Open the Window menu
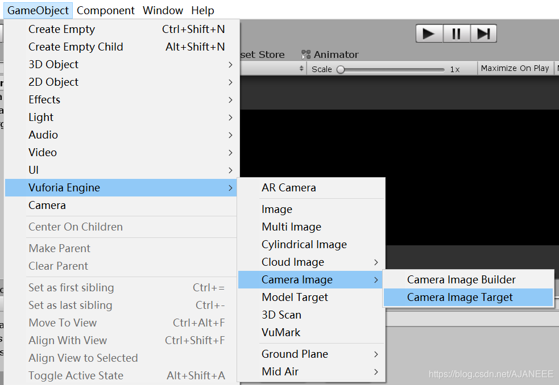The image size is (559, 385). [163, 10]
